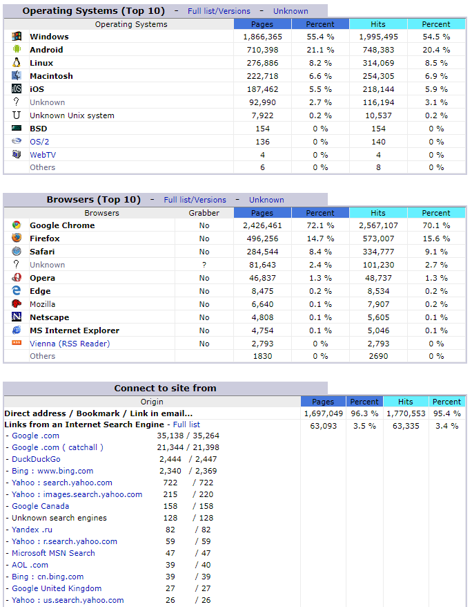Click the Windows logo icon

click(x=17, y=37)
